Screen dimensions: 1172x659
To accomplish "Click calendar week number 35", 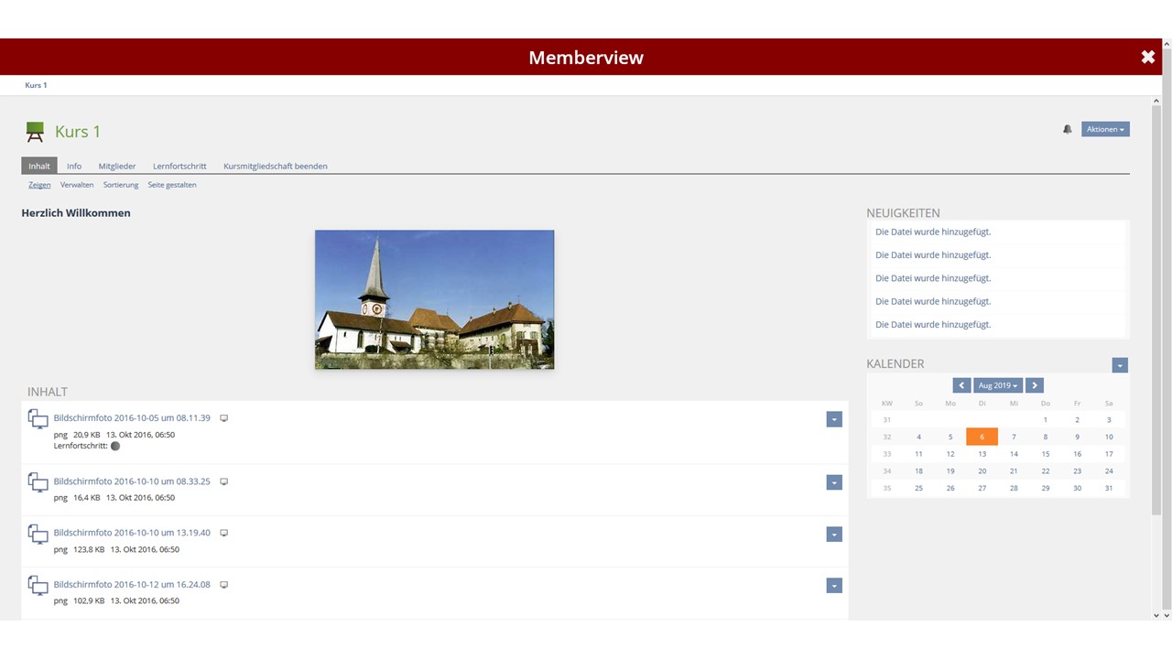I will click(x=886, y=489).
